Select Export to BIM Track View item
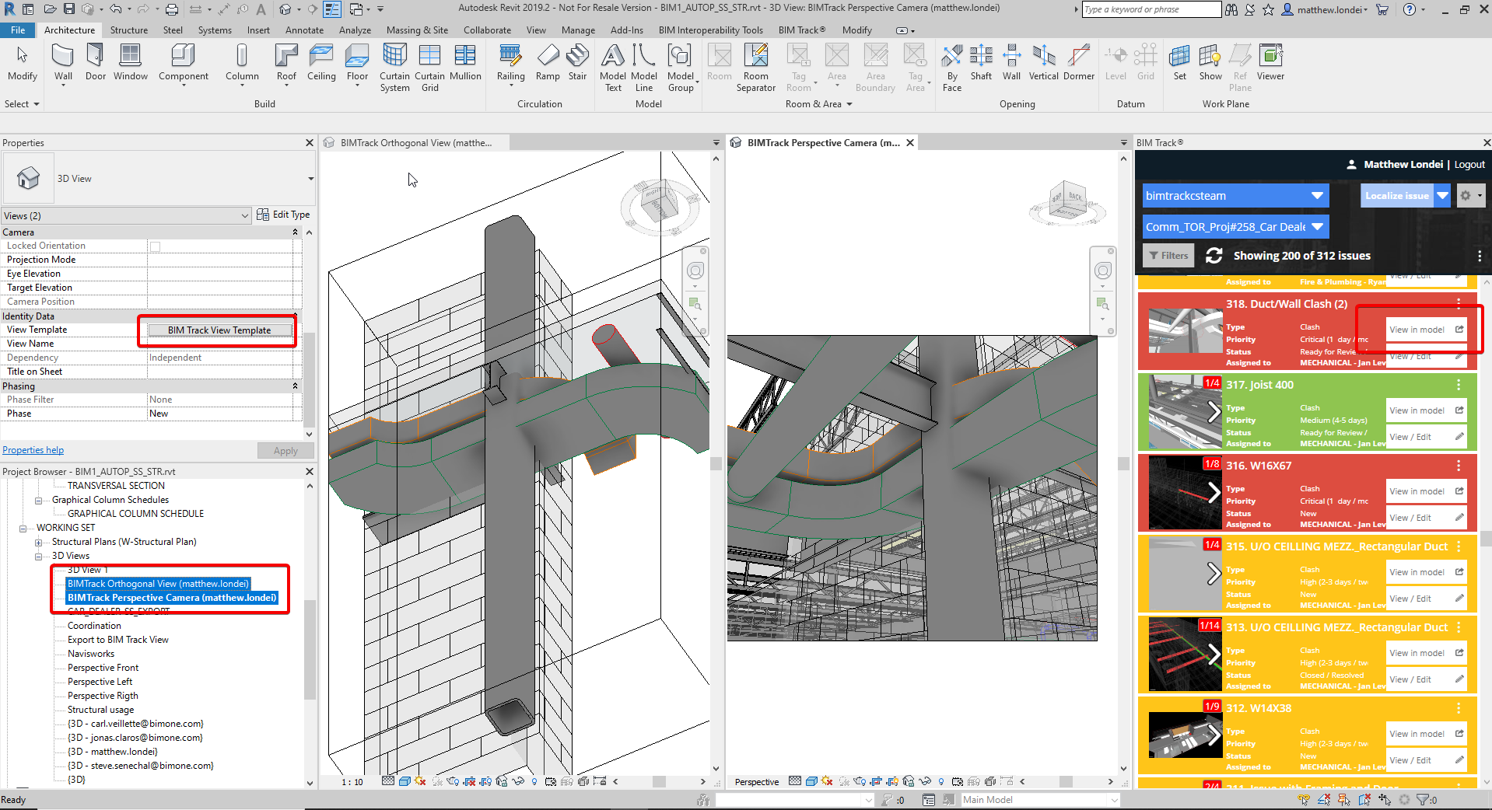1492x810 pixels. pyautogui.click(x=117, y=640)
